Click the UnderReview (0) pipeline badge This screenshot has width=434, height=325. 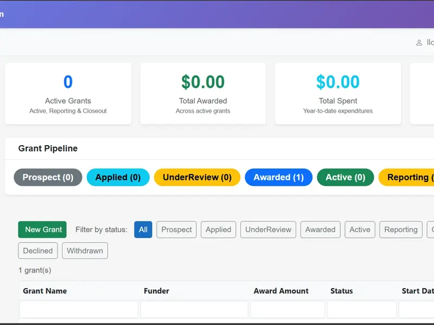click(197, 177)
